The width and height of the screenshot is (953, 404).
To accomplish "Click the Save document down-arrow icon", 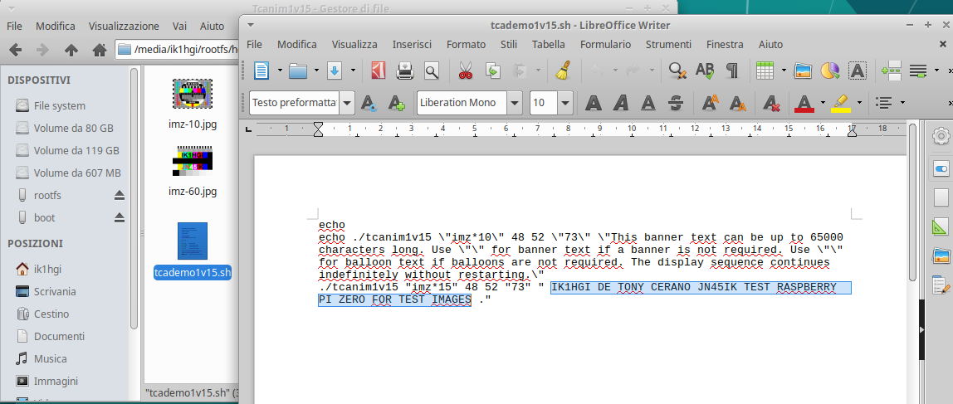I will tap(335, 71).
